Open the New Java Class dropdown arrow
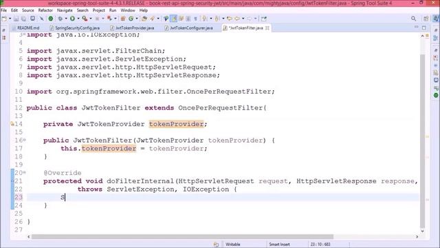Screen dimensions: 440x248 (137, 19)
